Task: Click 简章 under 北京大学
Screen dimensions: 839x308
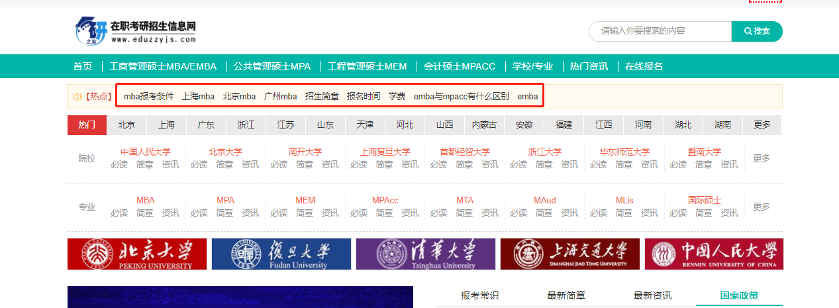Action: coord(224,164)
